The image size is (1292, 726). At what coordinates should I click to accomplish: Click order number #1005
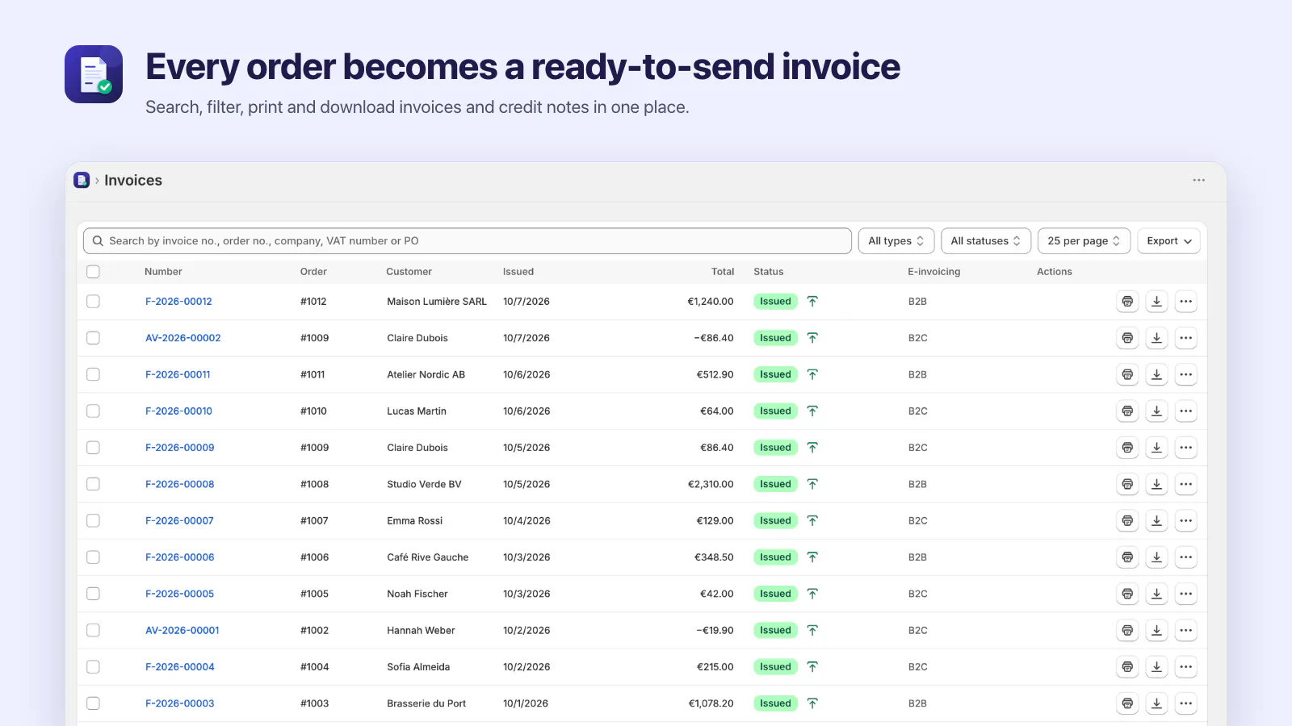pyautogui.click(x=314, y=594)
